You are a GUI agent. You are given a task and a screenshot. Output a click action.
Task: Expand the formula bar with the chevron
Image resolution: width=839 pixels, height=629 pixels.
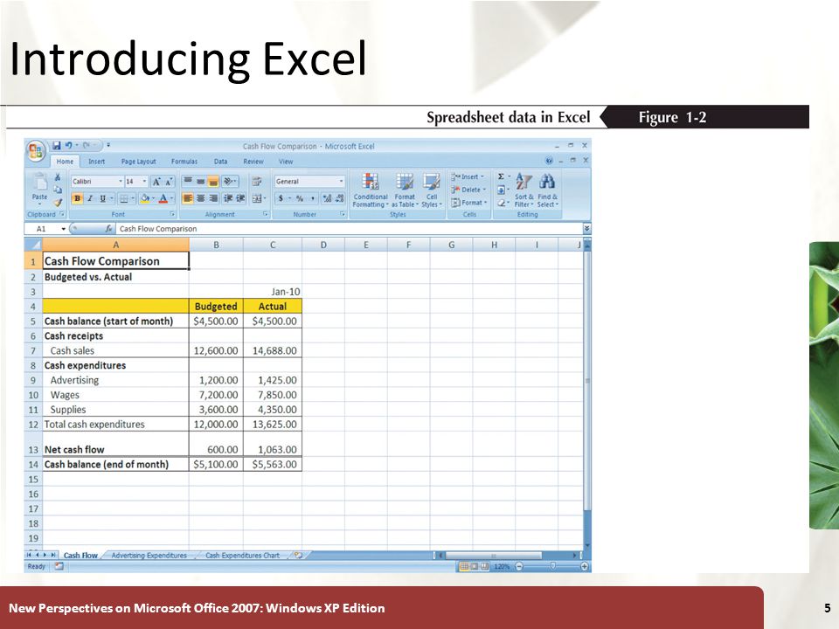586,229
